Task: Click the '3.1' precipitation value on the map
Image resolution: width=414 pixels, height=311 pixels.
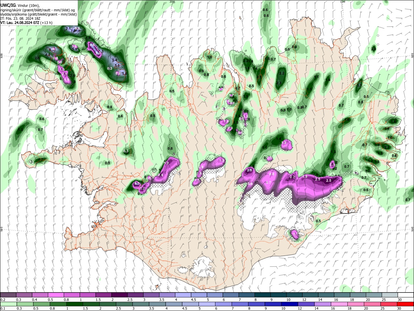Action: click(x=359, y=85)
